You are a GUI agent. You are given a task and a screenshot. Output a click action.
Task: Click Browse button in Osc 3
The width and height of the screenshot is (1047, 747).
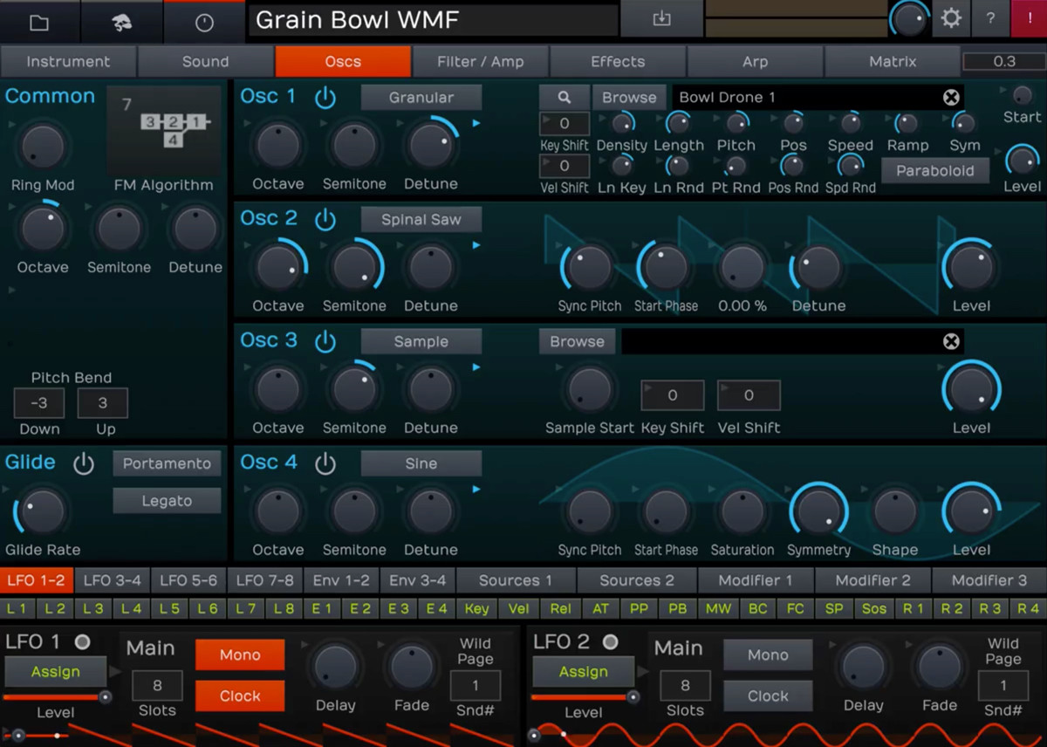coord(577,342)
